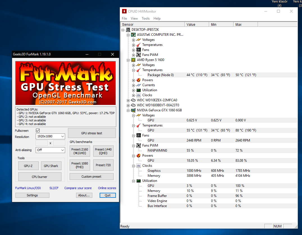Click the Voltages icon under ASUSTeK

[x=139, y=40]
